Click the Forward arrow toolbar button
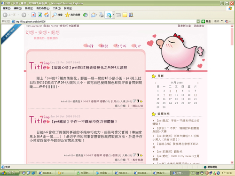 (x=24, y=15)
